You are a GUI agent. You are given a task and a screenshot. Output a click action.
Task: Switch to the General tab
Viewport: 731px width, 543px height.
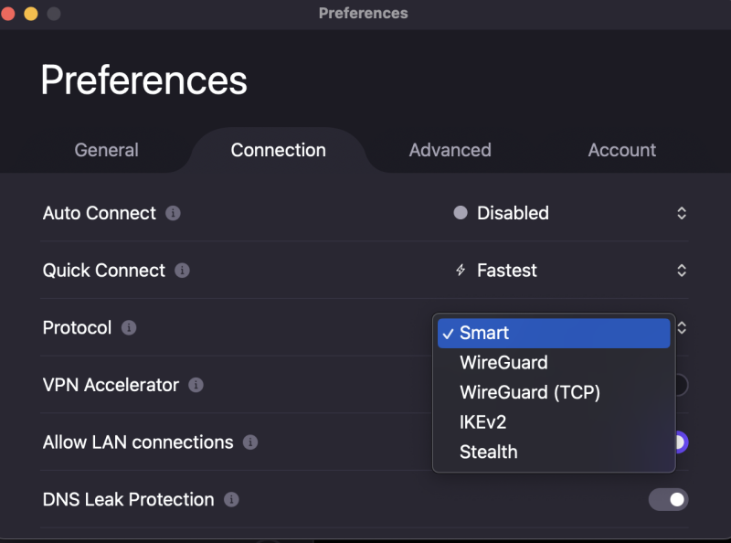[106, 150]
